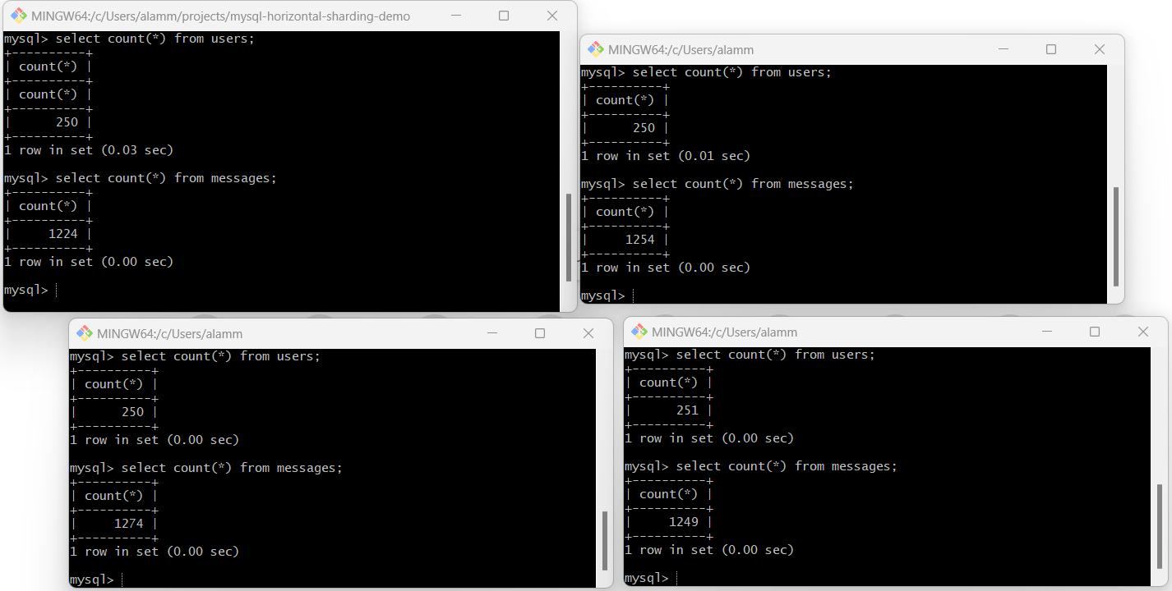This screenshot has height=591, width=1172.
Task: Click Git Bash icon in mysql-horizontal-sharding-demo window title
Action: (18, 16)
